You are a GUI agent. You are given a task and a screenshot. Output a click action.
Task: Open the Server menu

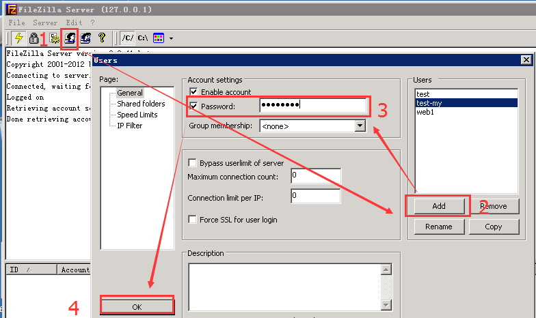click(45, 23)
